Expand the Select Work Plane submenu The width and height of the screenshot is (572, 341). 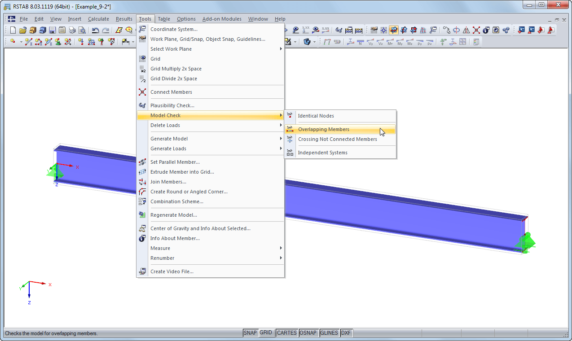tap(211, 49)
